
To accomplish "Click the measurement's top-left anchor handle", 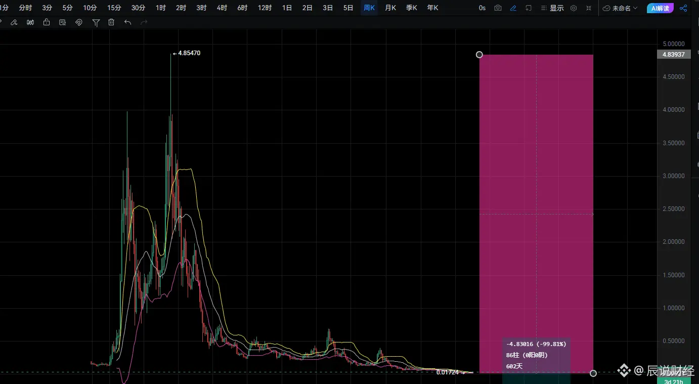I will coord(479,55).
